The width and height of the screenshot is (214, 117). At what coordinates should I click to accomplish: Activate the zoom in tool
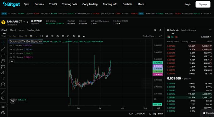point(3,99)
